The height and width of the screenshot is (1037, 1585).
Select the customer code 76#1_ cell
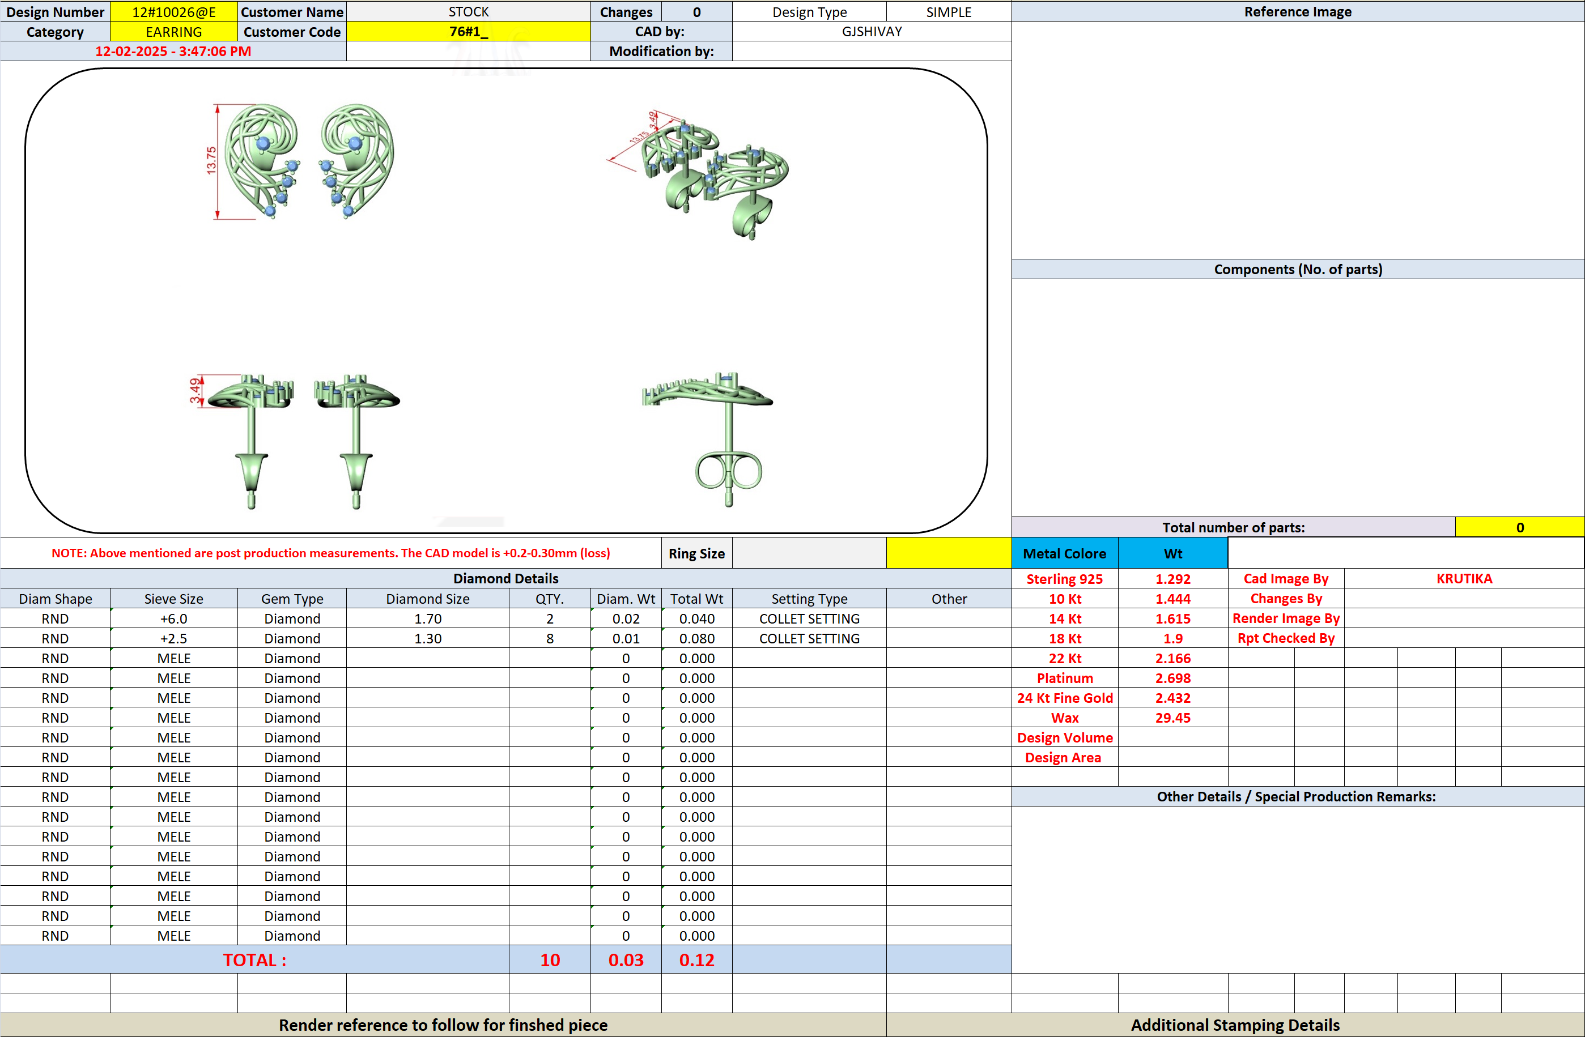coord(468,32)
